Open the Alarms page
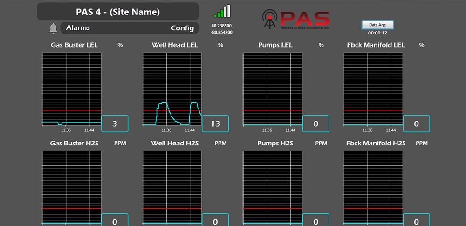The width and height of the screenshot is (466, 226). (x=78, y=28)
